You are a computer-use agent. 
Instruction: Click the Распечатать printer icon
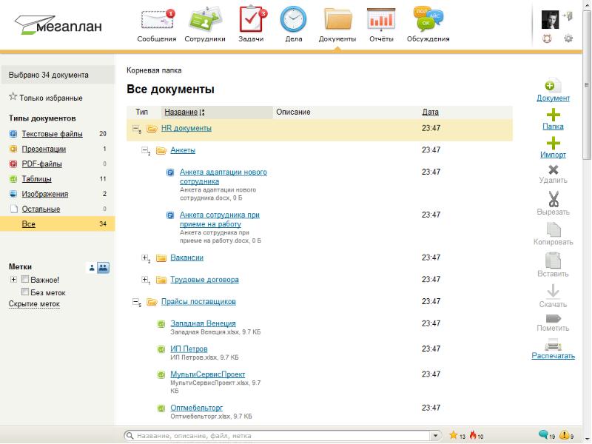click(553, 344)
